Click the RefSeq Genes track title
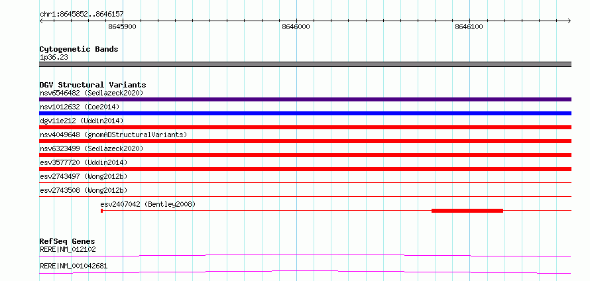 pyautogui.click(x=68, y=241)
